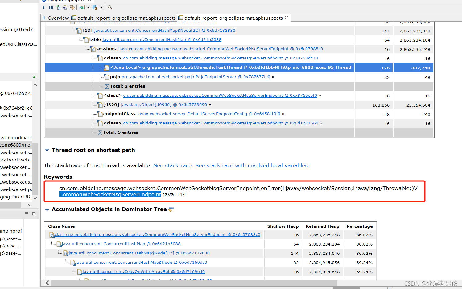Viewport: 462px width, 289px height.
Task: Open ConcurrentHashMap$Node[32] @ 0x6d7132830 link in the upper tree
Action: coord(165,31)
